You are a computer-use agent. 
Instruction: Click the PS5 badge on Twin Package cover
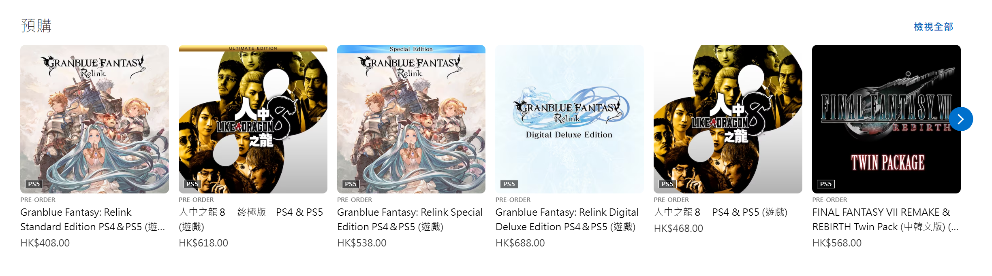pos(826,184)
